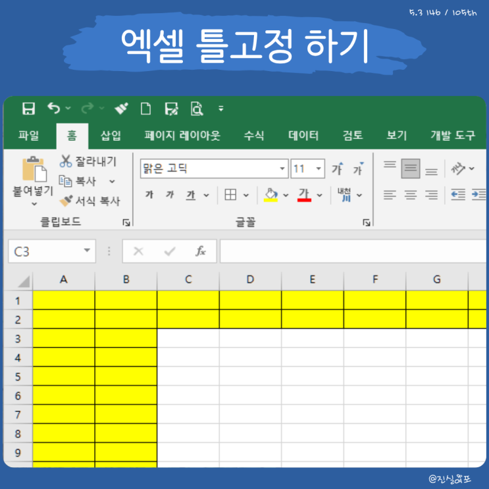
Task: Click the Redo arrow icon
Action: (x=88, y=108)
